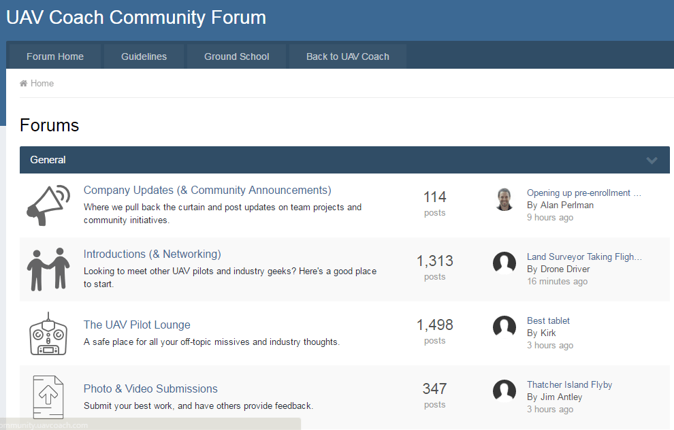The width and height of the screenshot is (674, 430).
Task: Click Kirk's default avatar icon
Action: [x=504, y=327]
